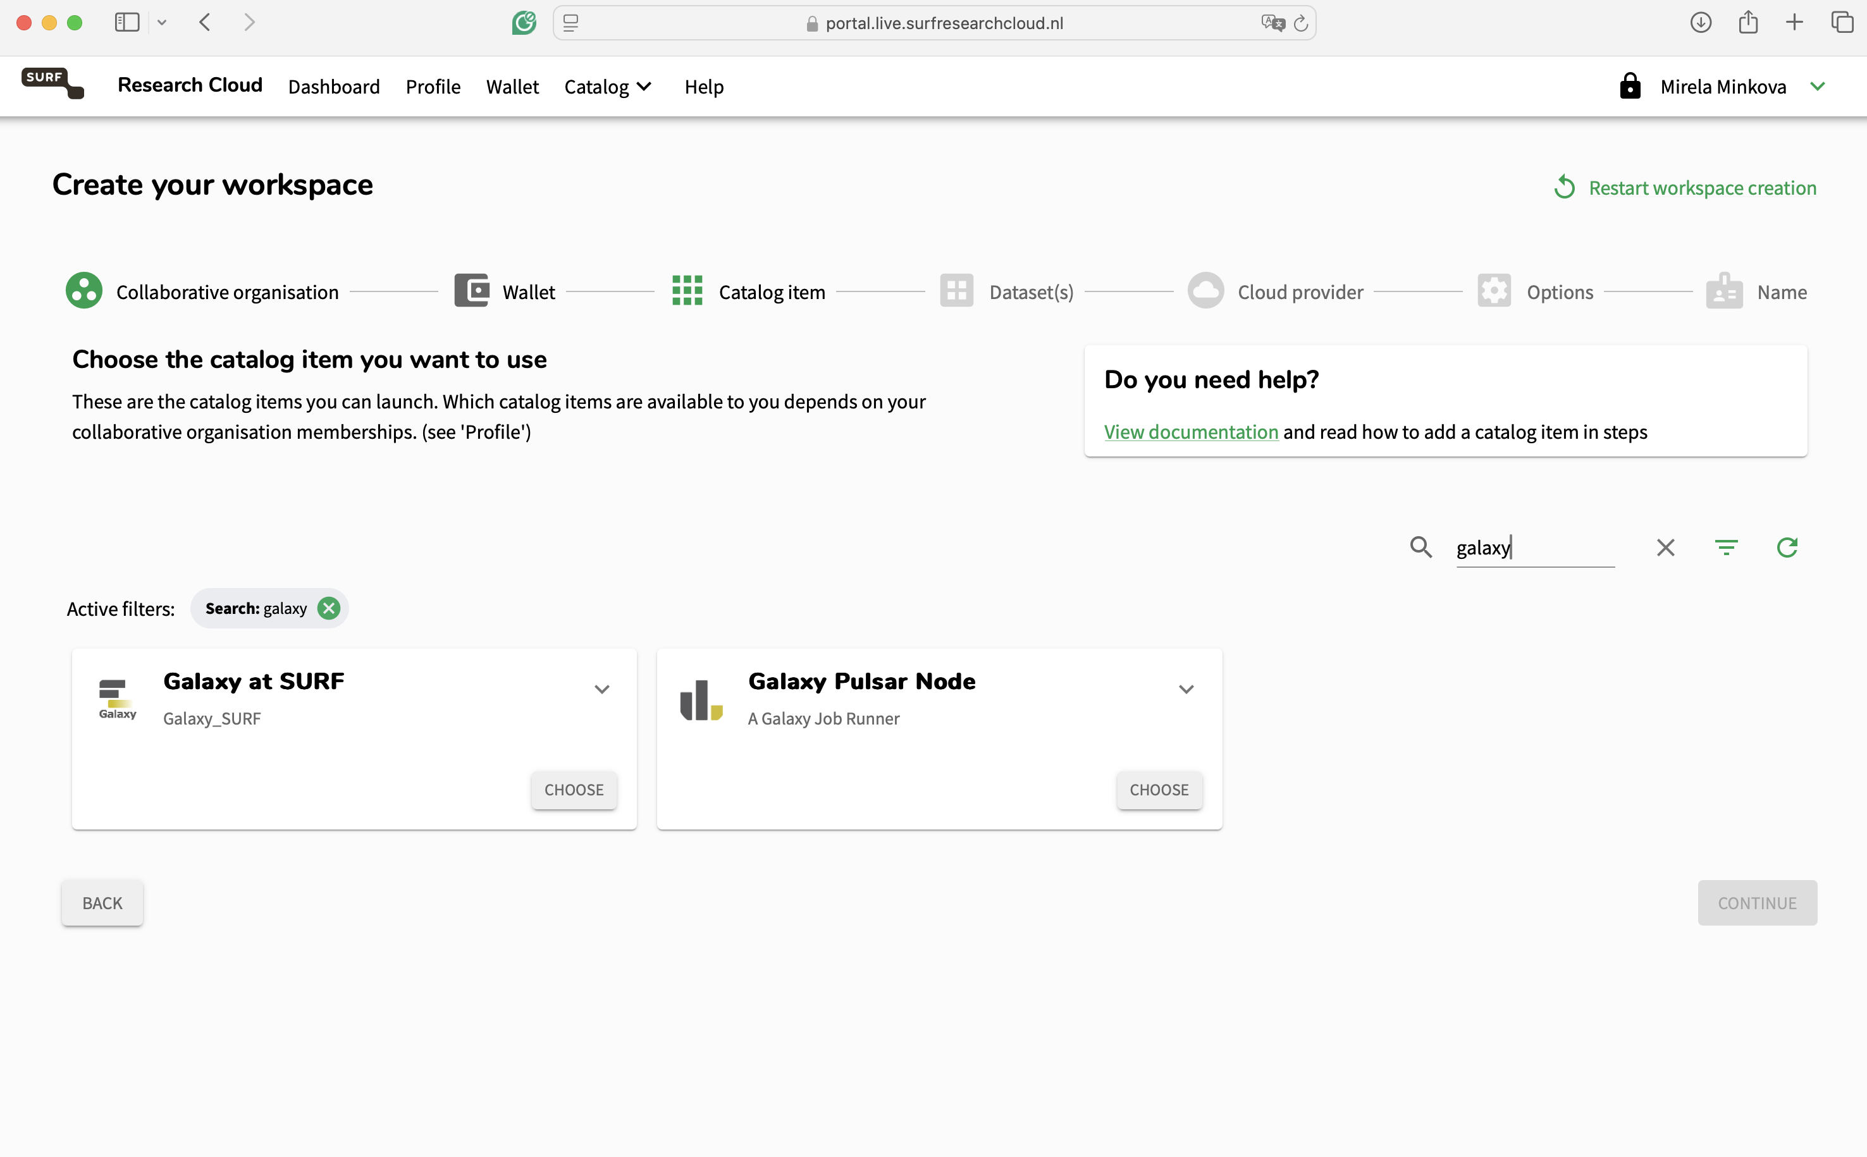Click the search magnifier icon
The image size is (1867, 1157).
click(x=1420, y=547)
